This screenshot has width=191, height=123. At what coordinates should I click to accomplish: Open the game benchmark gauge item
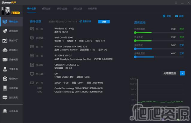coord(11,50)
